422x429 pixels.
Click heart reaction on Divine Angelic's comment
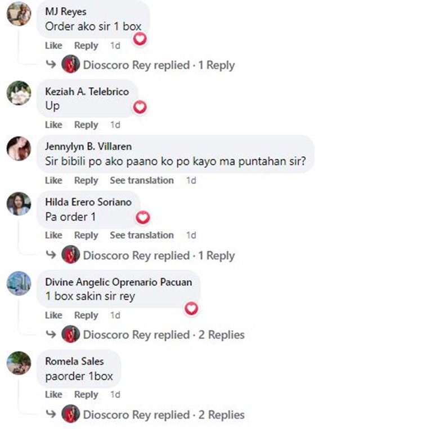coord(191,308)
